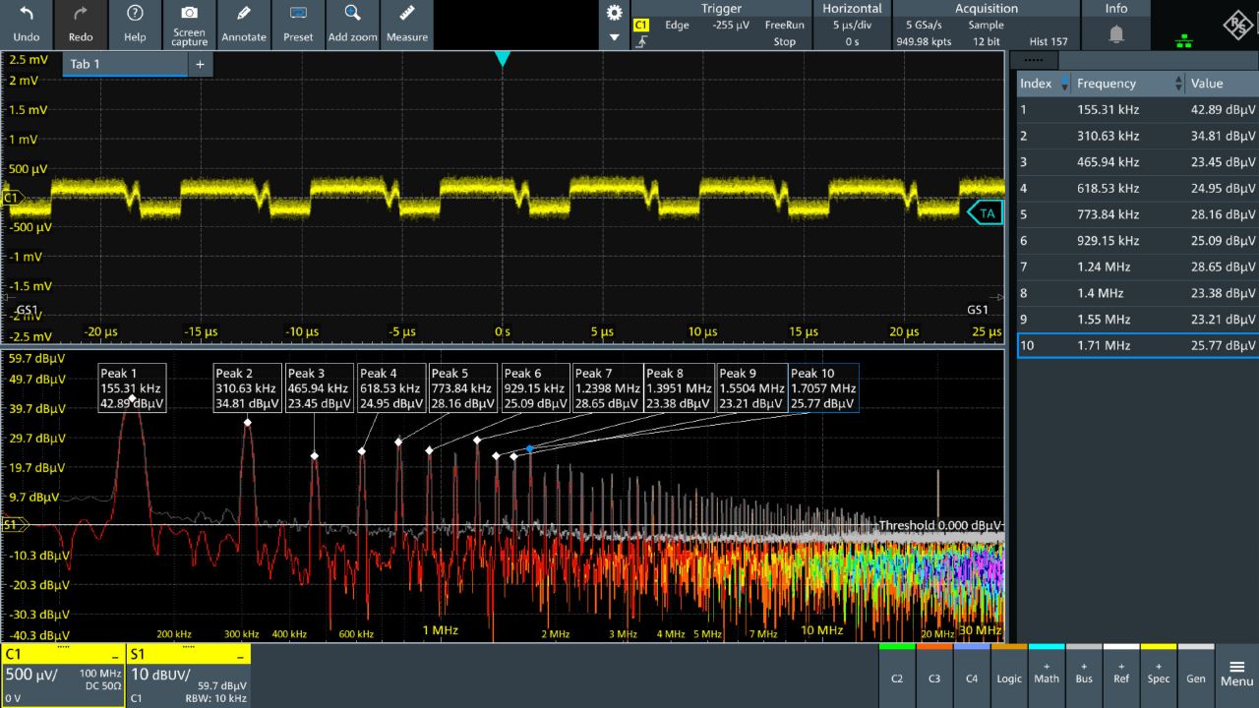Open the notification bell under Info
Image resolution: width=1259 pixels, height=708 pixels.
point(1115,34)
